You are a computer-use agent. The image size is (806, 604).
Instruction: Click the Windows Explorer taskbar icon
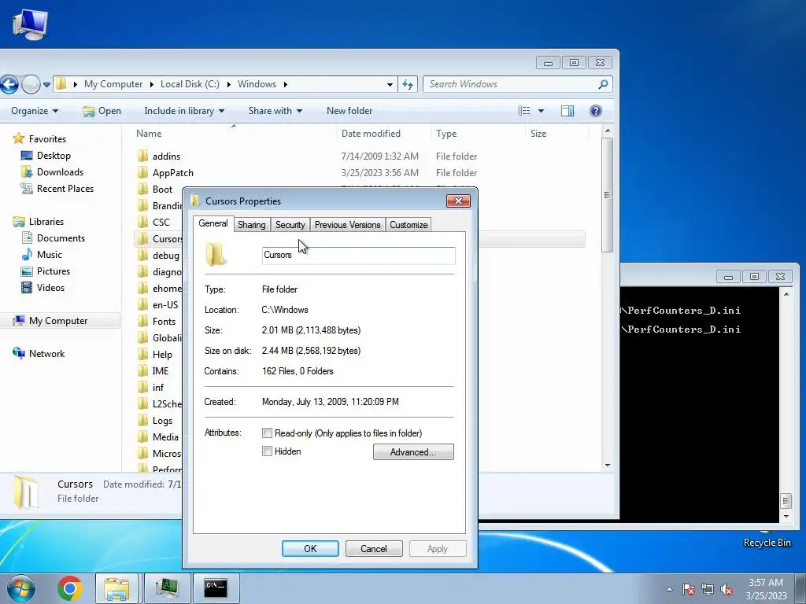coord(116,588)
